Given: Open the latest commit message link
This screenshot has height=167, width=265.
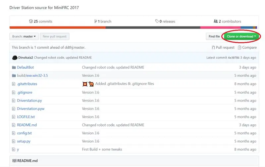Looking at the screenshot, I should [x=63, y=58].
